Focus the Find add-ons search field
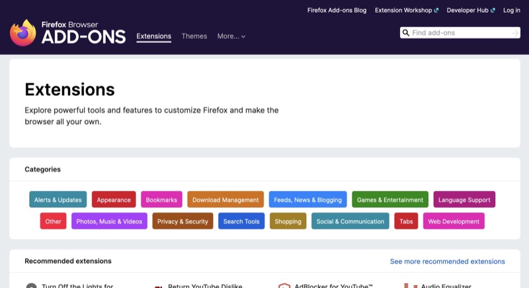This screenshot has height=288, width=529. coord(460,32)
